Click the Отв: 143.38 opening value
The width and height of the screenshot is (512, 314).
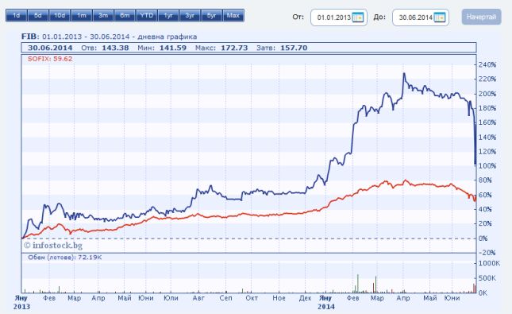coord(105,48)
